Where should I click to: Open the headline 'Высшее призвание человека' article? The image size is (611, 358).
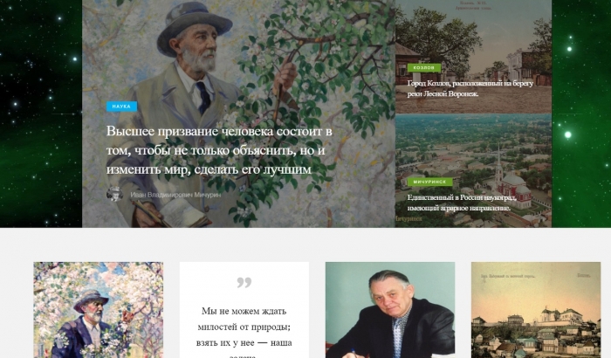tap(219, 150)
